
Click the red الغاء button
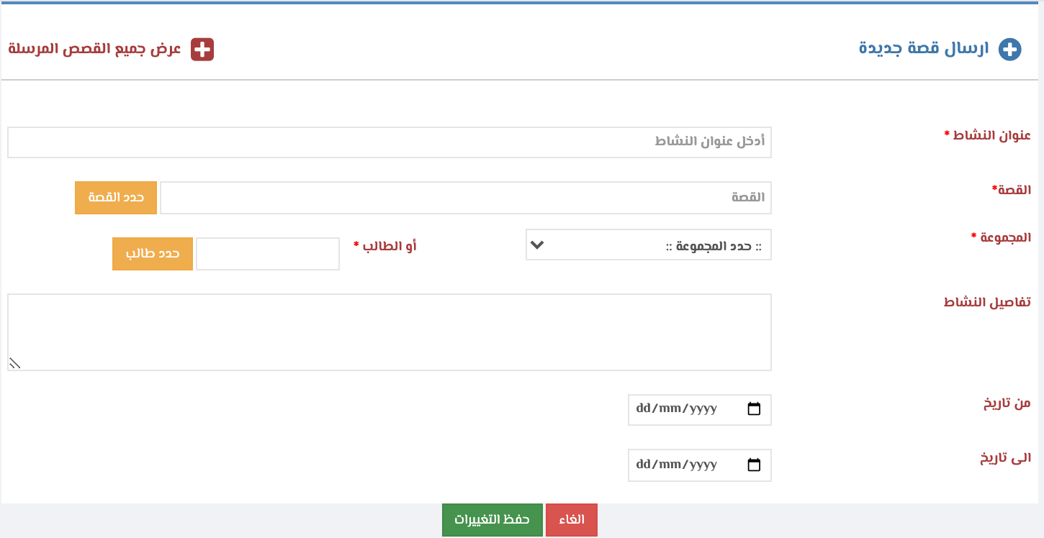(x=572, y=519)
